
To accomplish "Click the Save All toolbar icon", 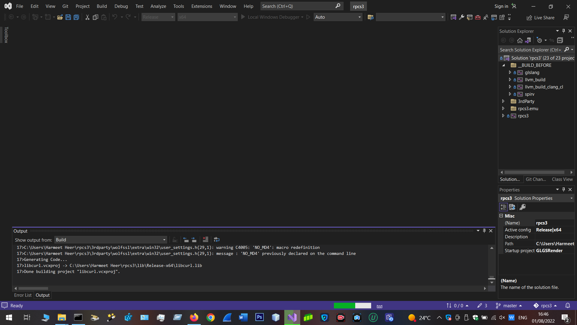I will tap(76, 17).
